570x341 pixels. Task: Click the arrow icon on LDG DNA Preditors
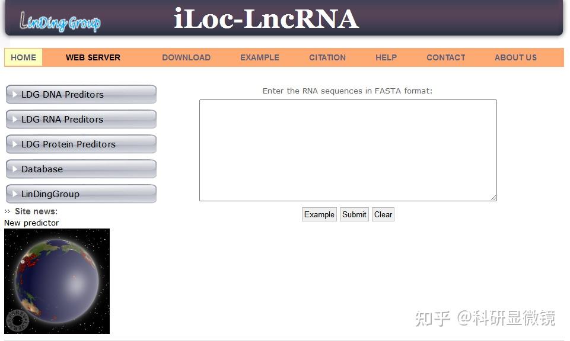pyautogui.click(x=14, y=94)
